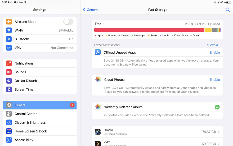Tap the Notifications icon
This screenshot has width=233, height=146.
click(9, 63)
